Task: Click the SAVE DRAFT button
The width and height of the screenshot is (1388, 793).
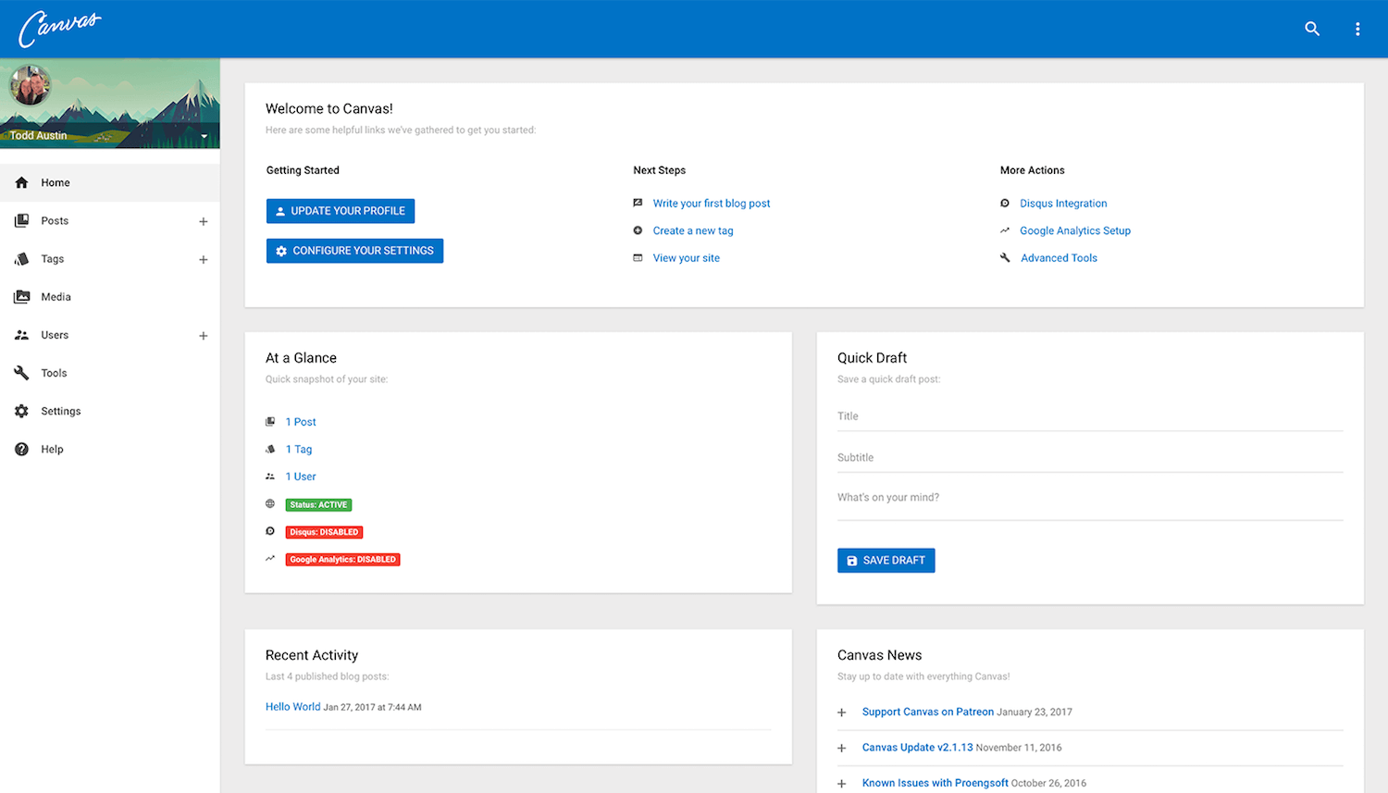Action: (886, 561)
